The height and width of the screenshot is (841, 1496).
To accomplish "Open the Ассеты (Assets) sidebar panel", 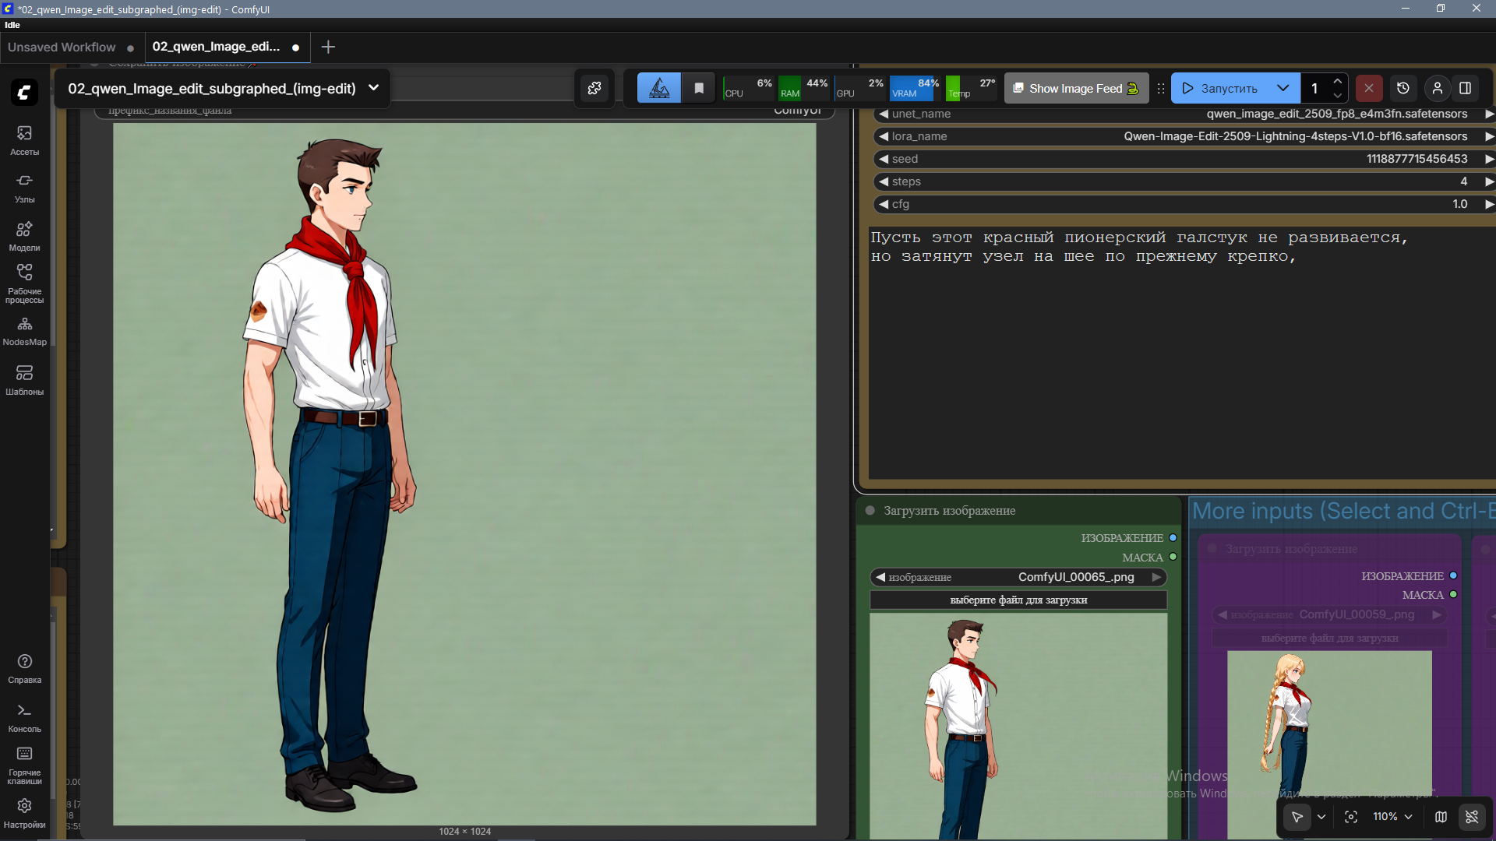I will (x=24, y=140).
